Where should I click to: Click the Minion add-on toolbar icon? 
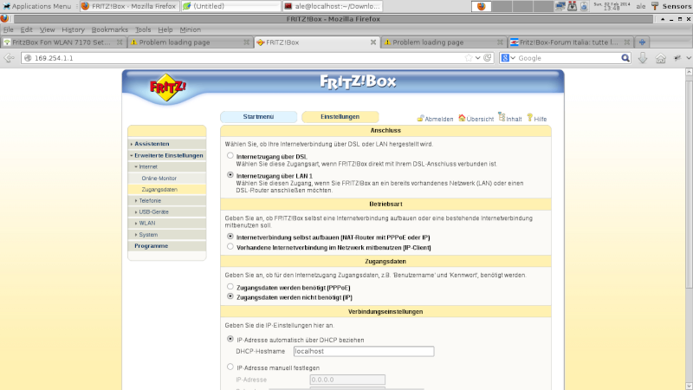[677, 58]
